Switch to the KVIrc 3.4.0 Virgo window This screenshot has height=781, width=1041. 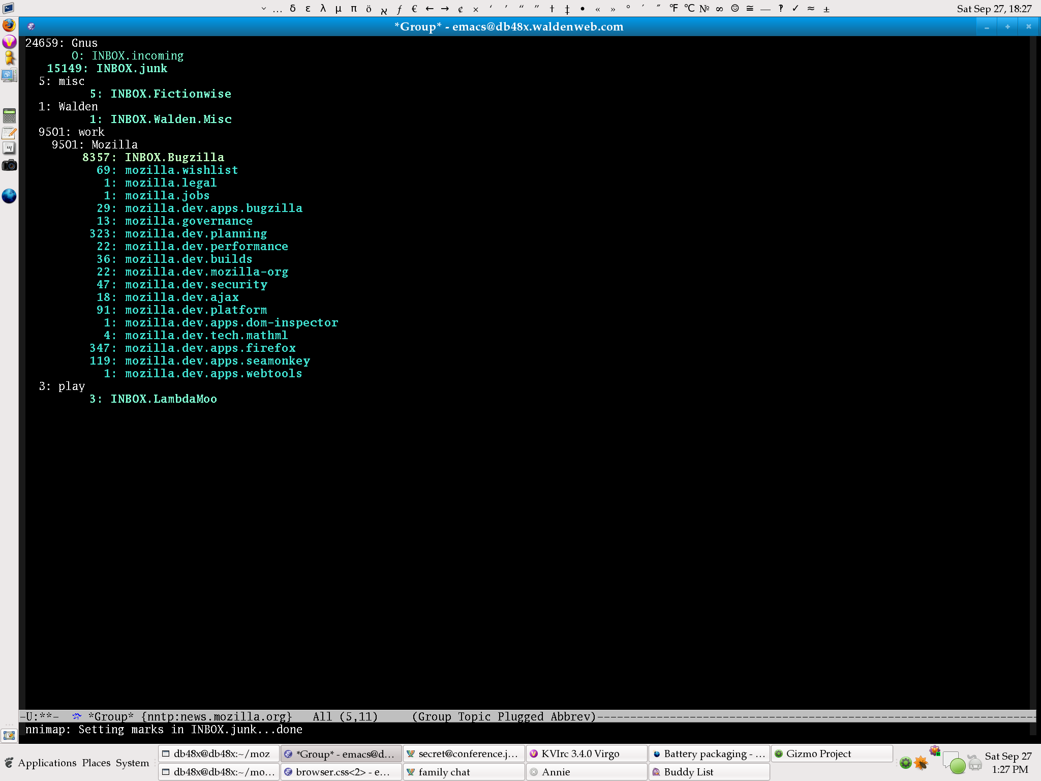[587, 754]
